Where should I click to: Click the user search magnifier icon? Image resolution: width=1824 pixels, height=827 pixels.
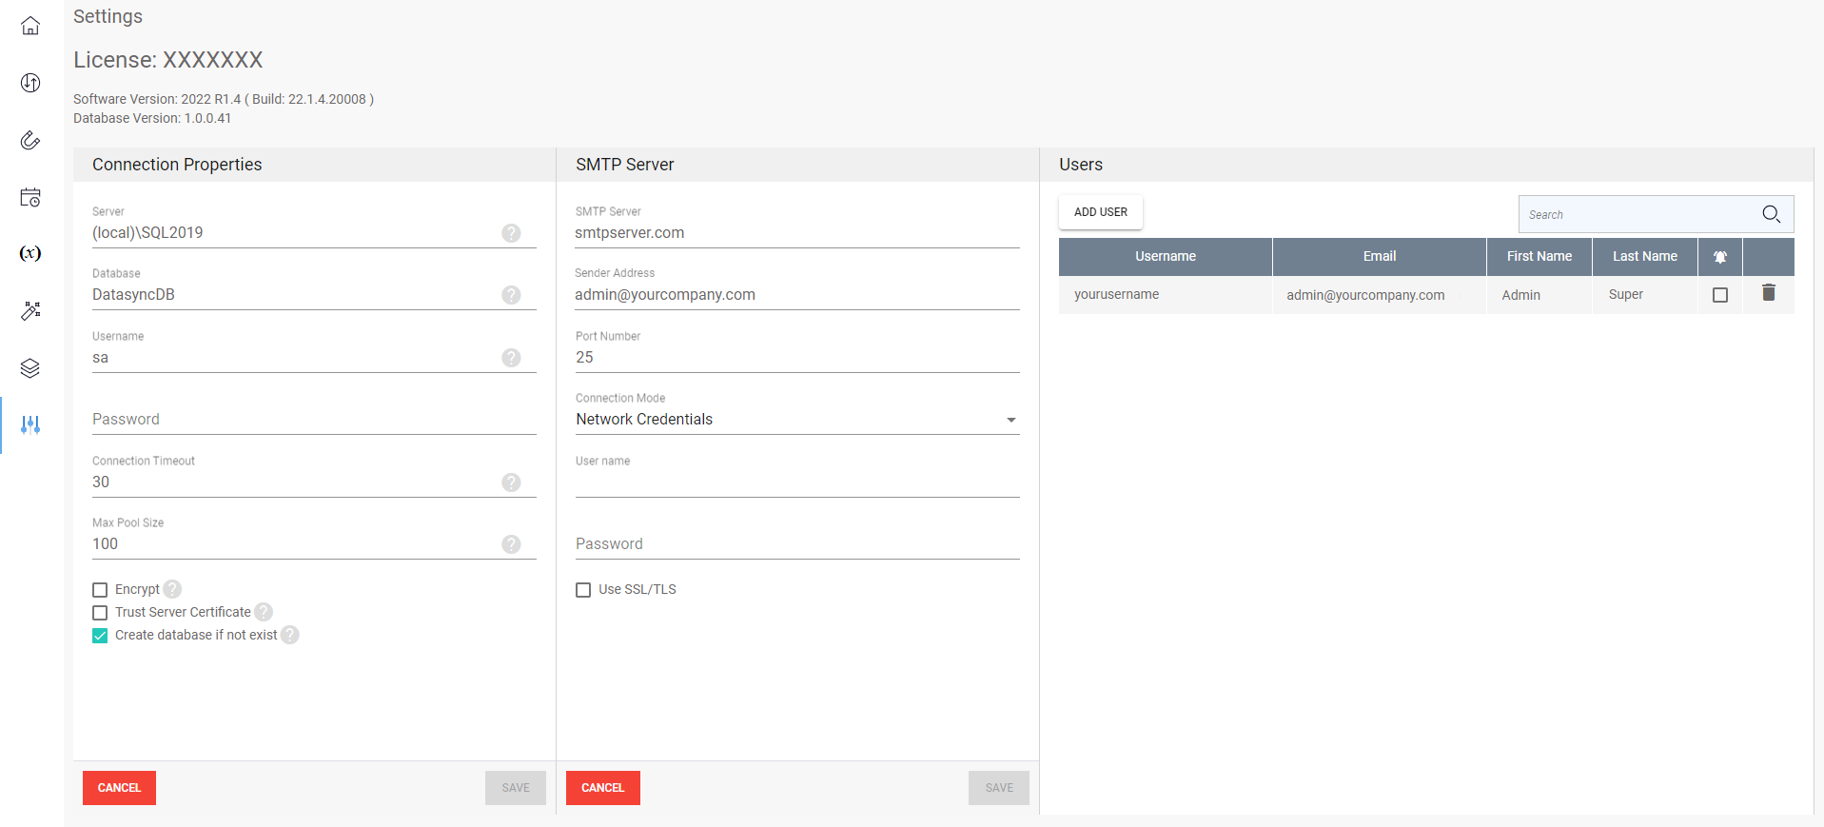tap(1771, 214)
